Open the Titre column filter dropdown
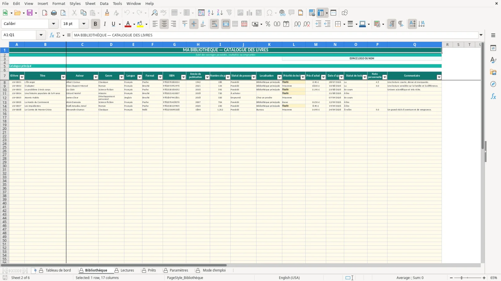Image resolution: width=501 pixels, height=281 pixels. tap(63, 77)
